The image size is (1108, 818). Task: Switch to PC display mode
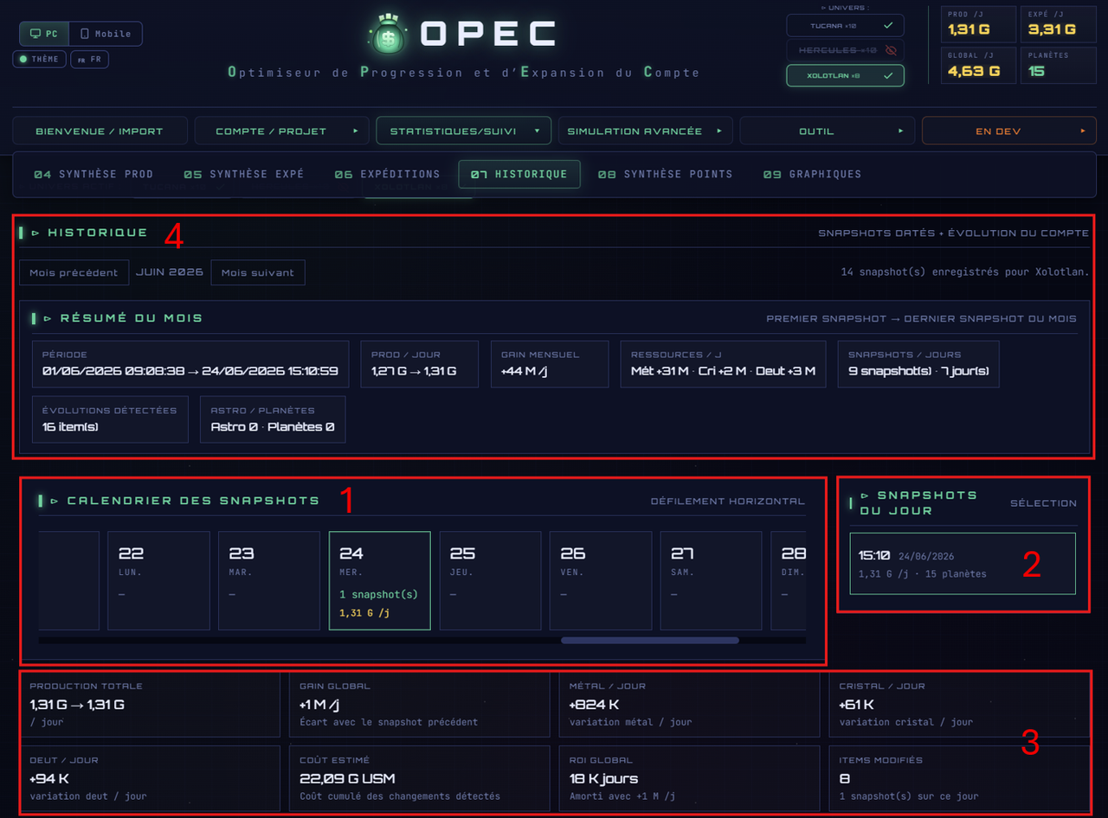click(x=44, y=34)
